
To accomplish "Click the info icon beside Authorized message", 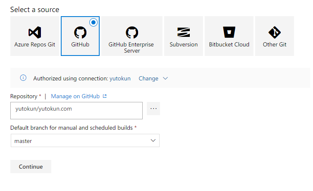I will pyautogui.click(x=24, y=78).
